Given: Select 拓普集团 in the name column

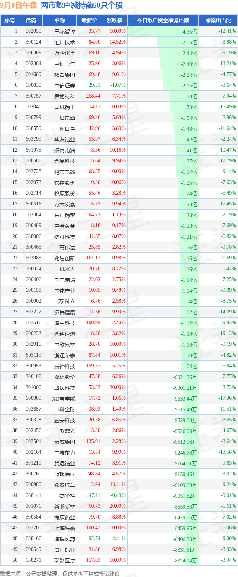Looking at the screenshot, I should click(65, 74).
